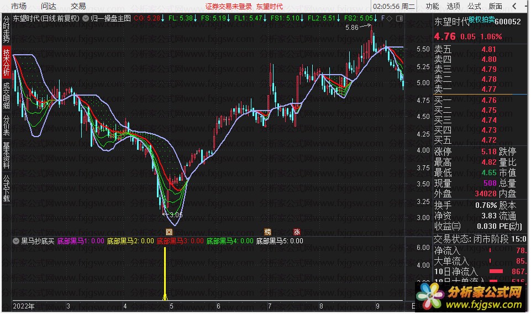This screenshot has height=314, width=531.
Task: Select the 卖五 price 4.81
Action: [488, 49]
